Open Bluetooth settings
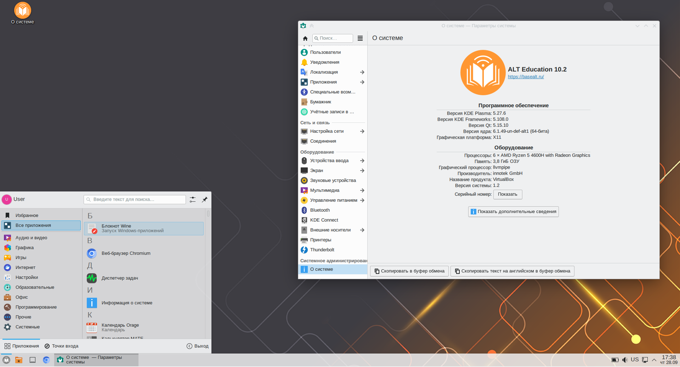The height and width of the screenshot is (367, 680). click(332, 210)
